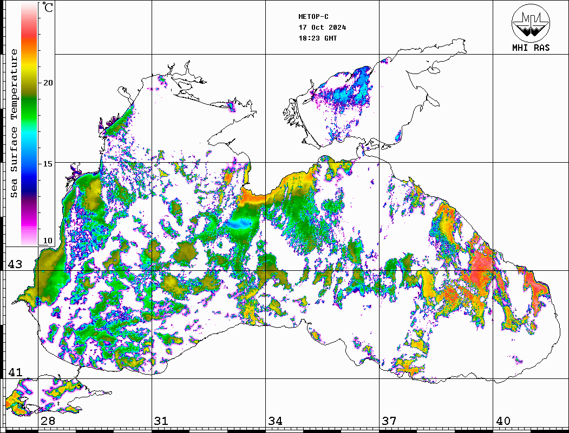Click the latitude label 43
This screenshot has width=569, height=433.
[x=15, y=264]
